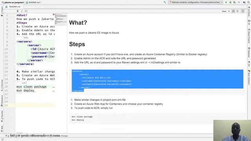The image size is (251, 141).
Task: Click the Build project hammer icon
Action: pos(165,2)
